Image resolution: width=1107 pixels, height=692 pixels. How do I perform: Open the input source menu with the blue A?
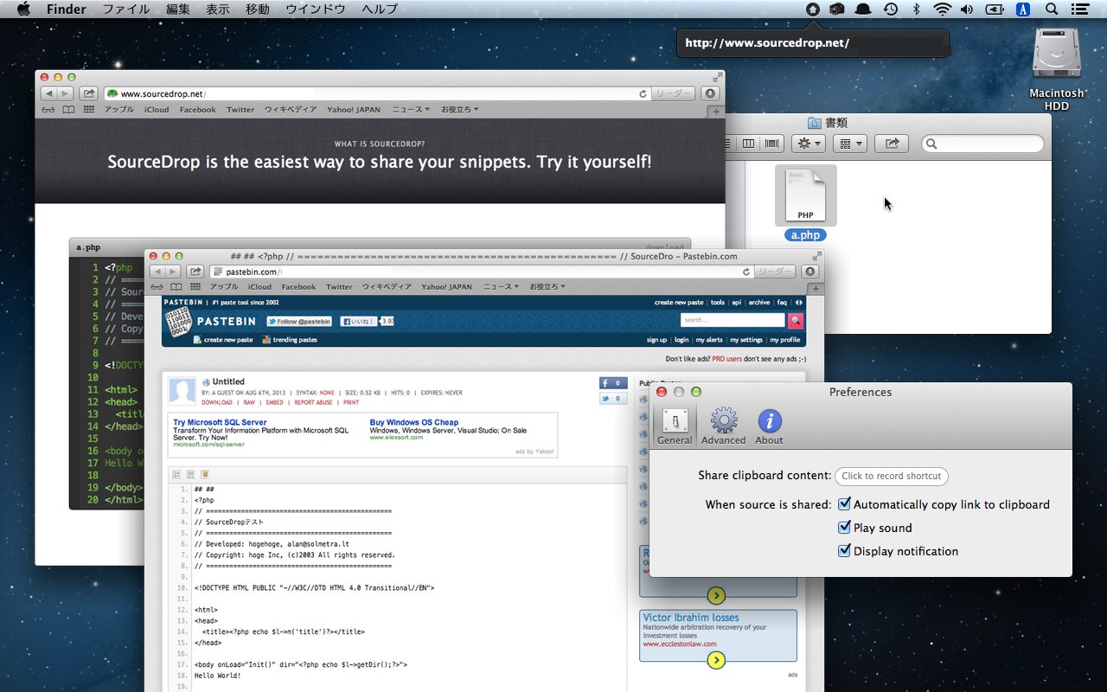[1024, 10]
